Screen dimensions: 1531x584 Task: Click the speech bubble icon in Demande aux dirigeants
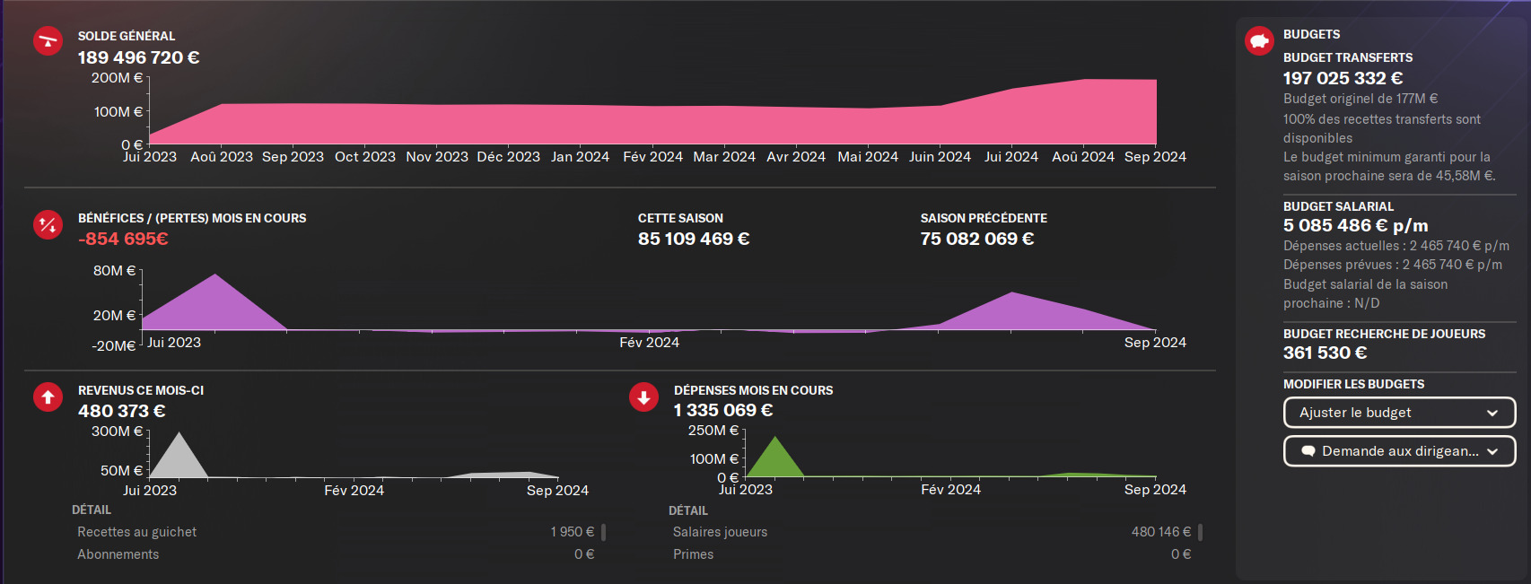coord(1308,451)
